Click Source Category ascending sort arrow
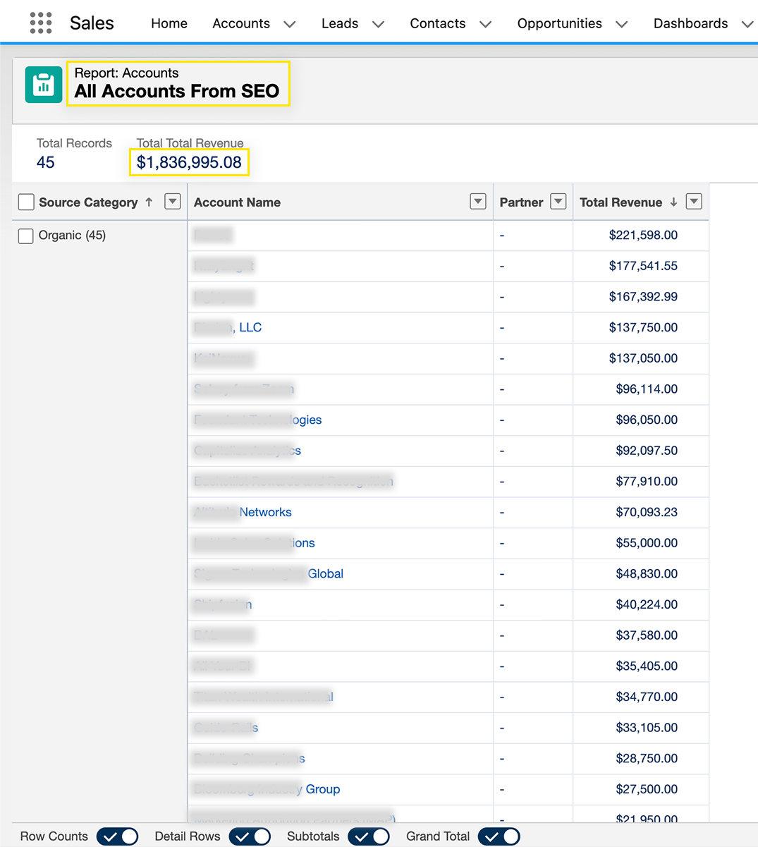 click(149, 202)
